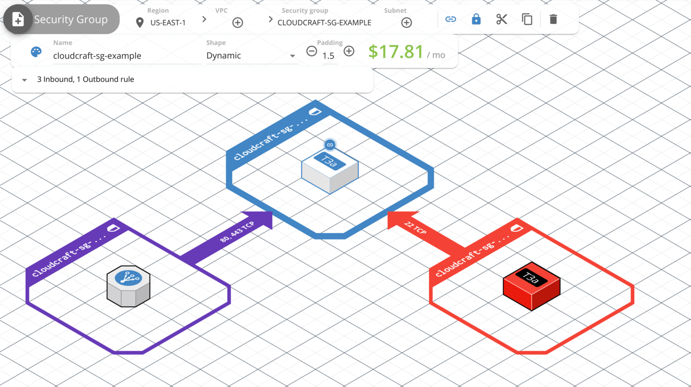Click the shield icon on blue security group
691x387 pixels.
click(x=315, y=112)
